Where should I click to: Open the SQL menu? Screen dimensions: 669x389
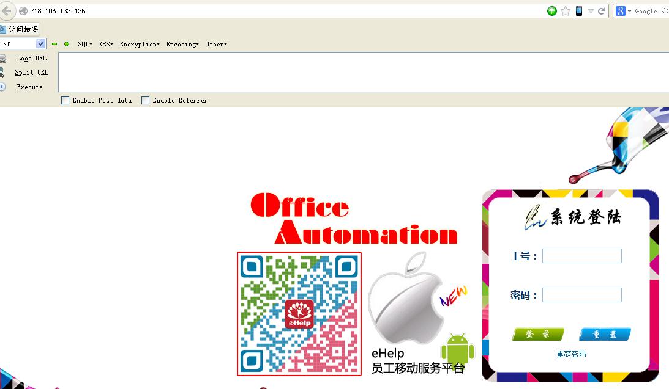(85, 44)
